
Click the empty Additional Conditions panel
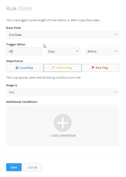[63, 125]
